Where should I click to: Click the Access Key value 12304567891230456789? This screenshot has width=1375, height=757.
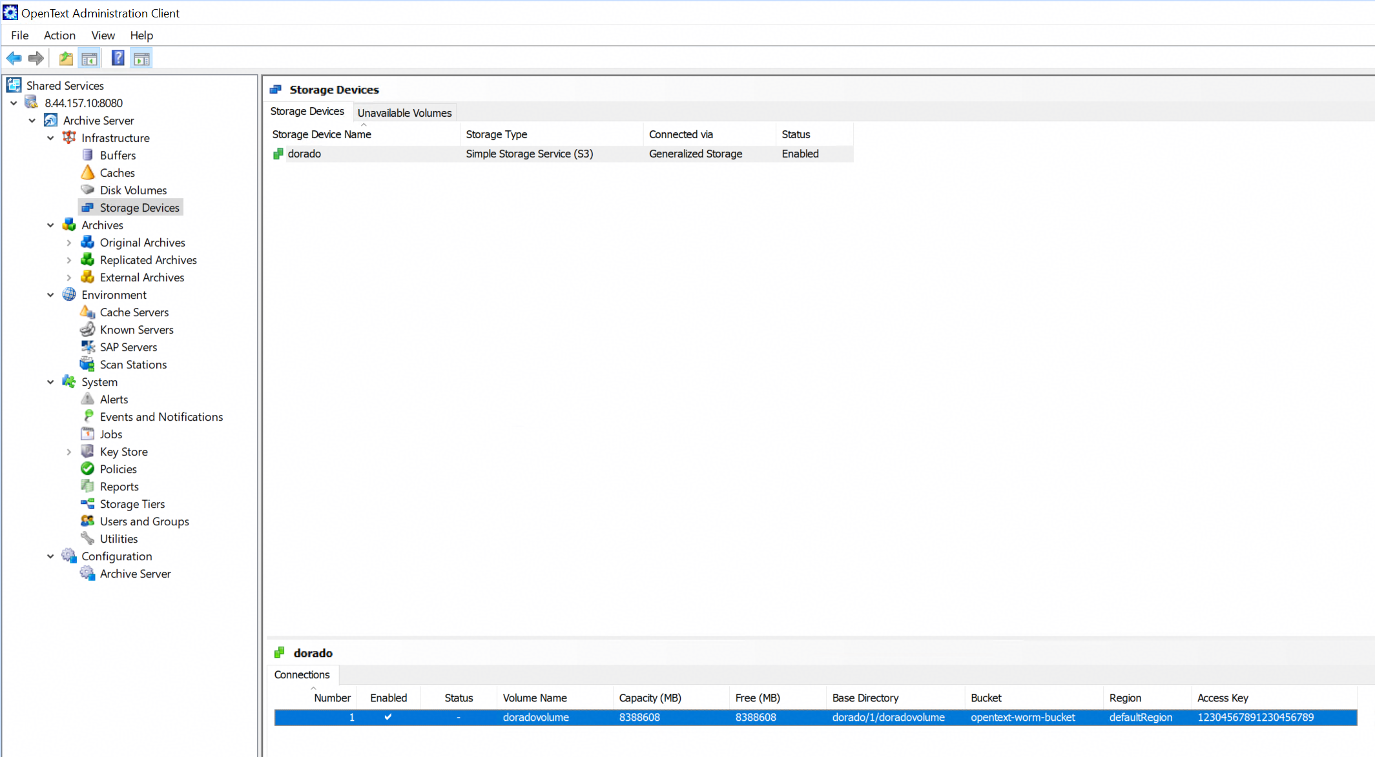click(1256, 717)
